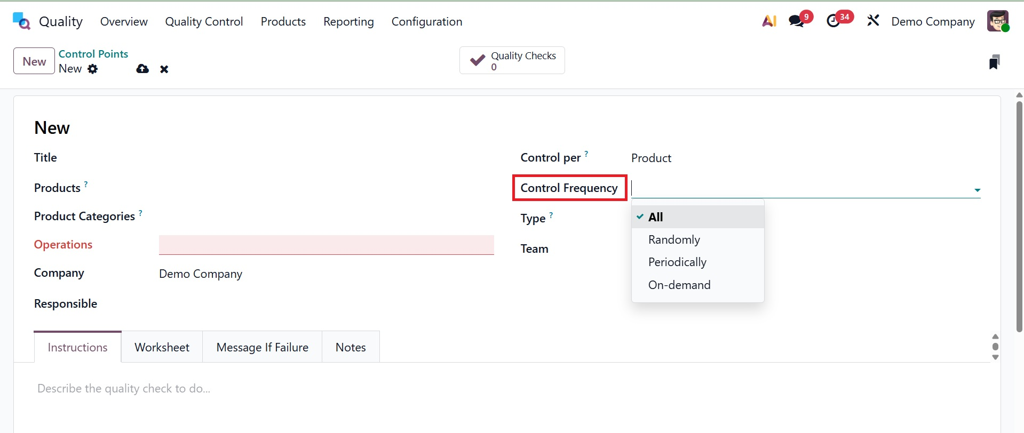This screenshot has height=433, width=1024.
Task: Select On-demand control frequency
Action: tap(679, 285)
